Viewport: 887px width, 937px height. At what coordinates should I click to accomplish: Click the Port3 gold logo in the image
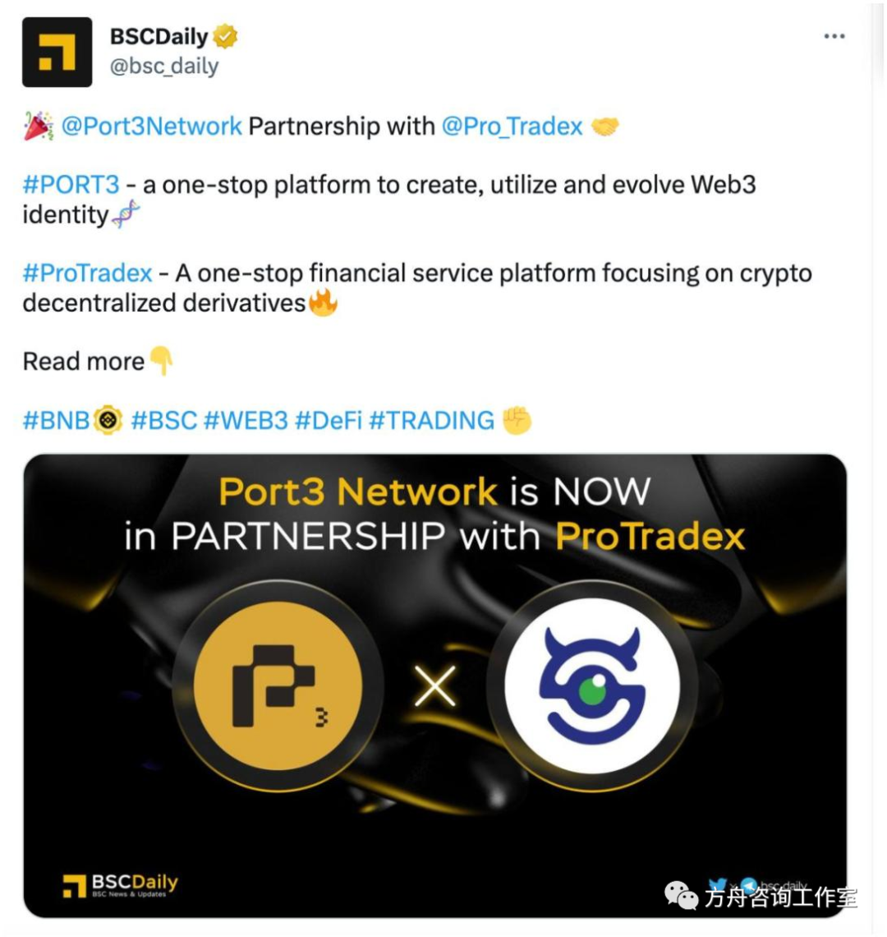(x=278, y=685)
